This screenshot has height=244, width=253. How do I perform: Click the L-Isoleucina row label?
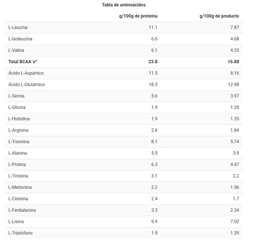click(20, 39)
